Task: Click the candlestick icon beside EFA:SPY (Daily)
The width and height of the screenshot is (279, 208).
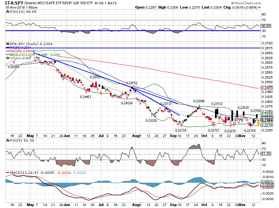Action: (8, 44)
